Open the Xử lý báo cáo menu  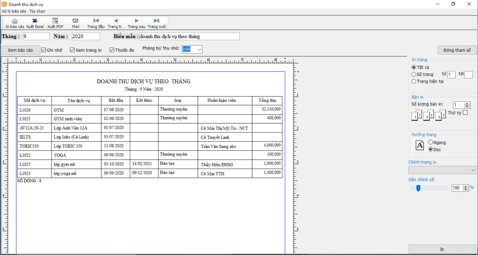click(14, 11)
